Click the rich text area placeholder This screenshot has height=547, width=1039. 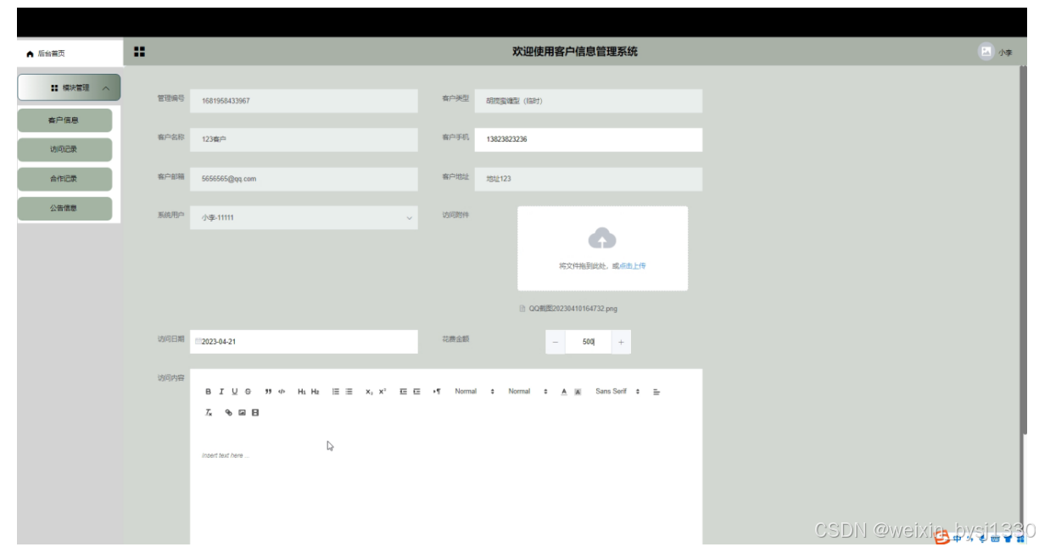tap(224, 456)
